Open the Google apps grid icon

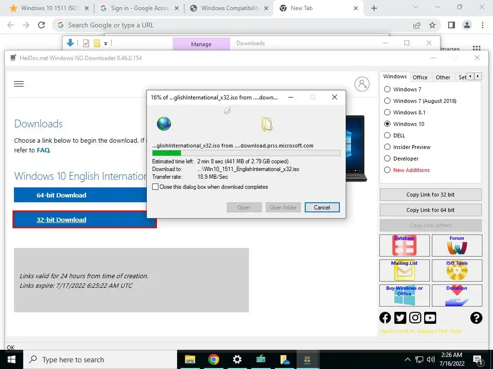pyautogui.click(x=477, y=48)
